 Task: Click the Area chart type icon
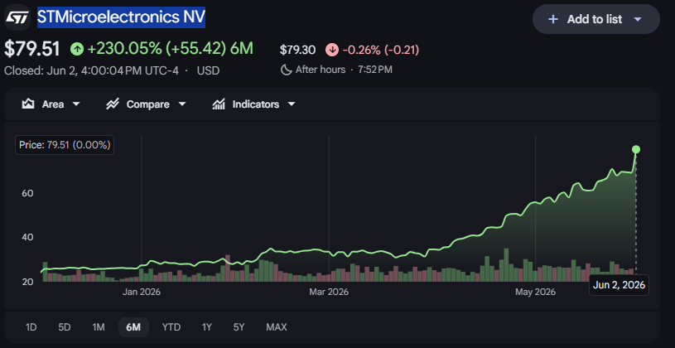(x=28, y=104)
